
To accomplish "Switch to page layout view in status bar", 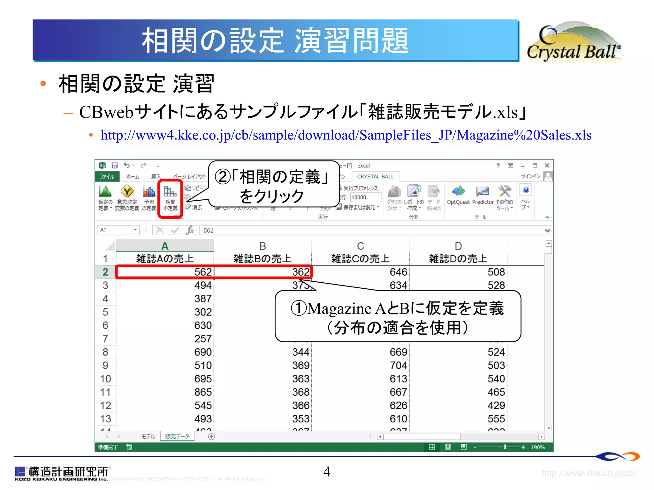I will pos(448,447).
